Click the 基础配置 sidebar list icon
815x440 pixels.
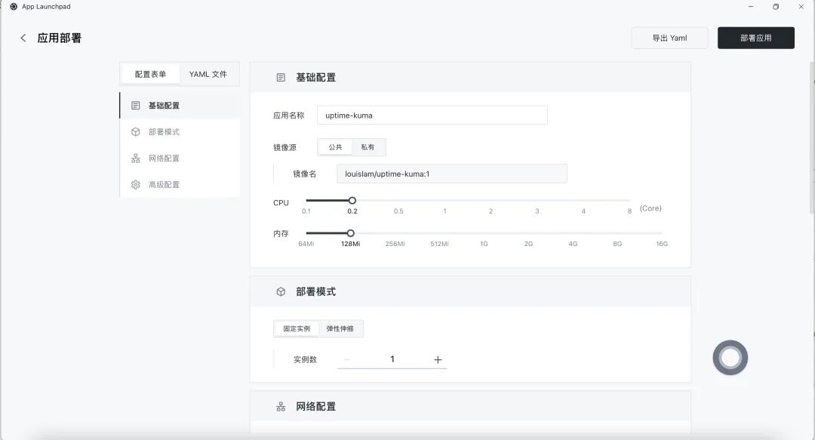click(x=136, y=106)
